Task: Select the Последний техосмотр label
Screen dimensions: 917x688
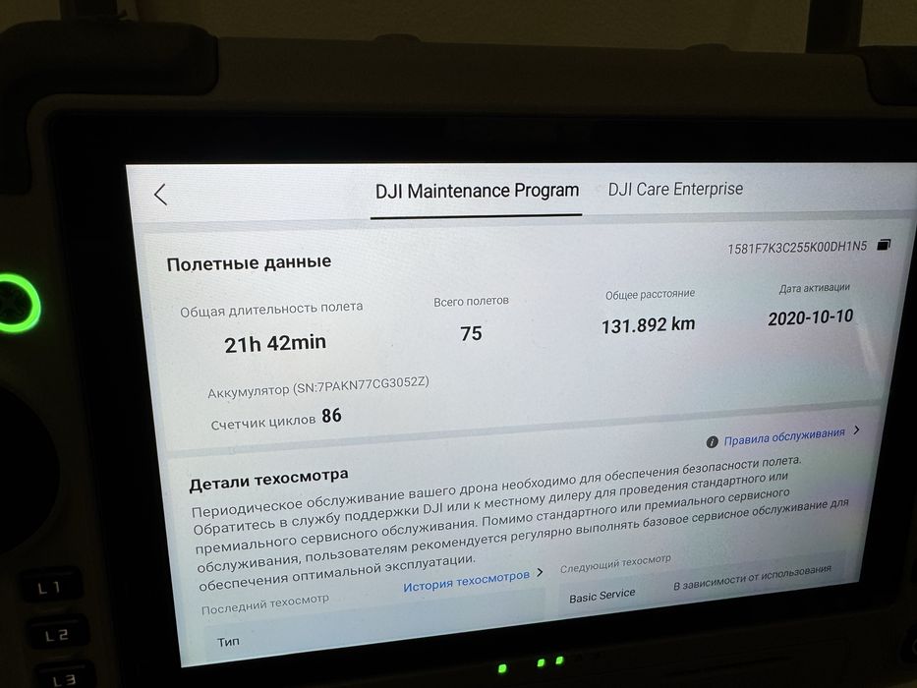Action: click(265, 604)
